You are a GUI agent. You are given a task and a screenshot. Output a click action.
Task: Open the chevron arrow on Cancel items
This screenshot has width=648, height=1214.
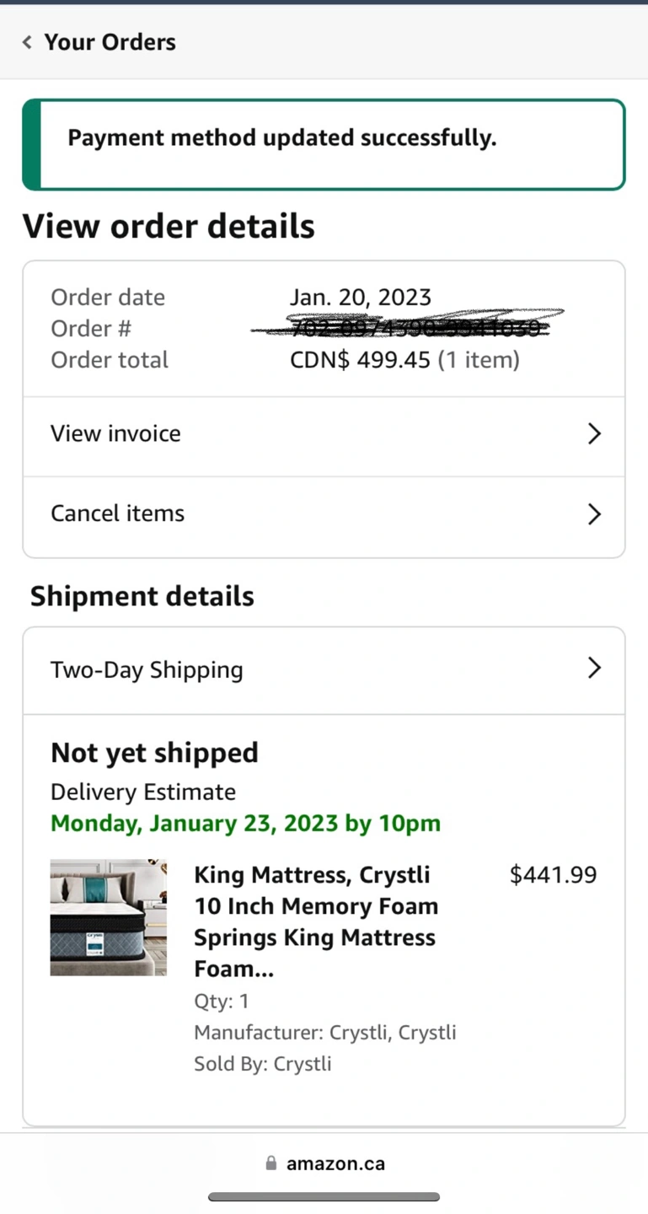click(594, 513)
